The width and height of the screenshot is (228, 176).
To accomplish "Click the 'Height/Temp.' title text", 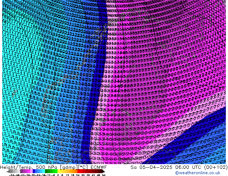I will click(16, 167).
